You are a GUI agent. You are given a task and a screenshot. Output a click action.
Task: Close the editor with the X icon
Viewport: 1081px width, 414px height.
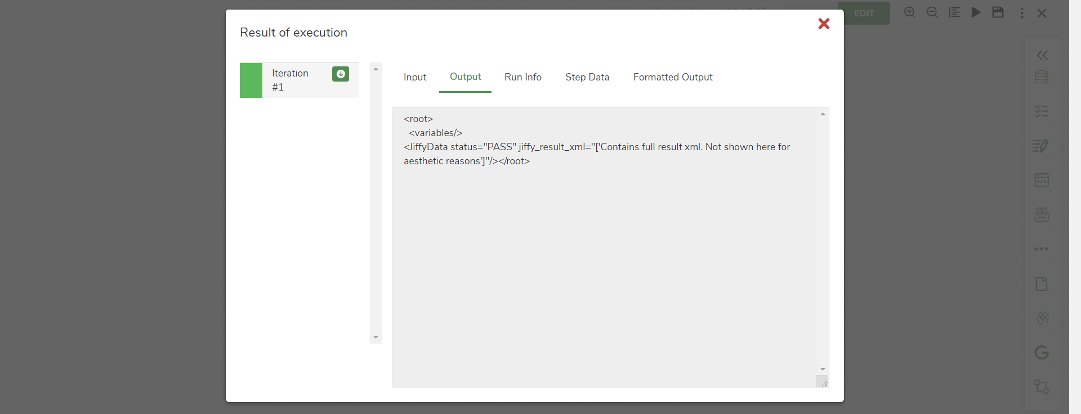click(1042, 13)
